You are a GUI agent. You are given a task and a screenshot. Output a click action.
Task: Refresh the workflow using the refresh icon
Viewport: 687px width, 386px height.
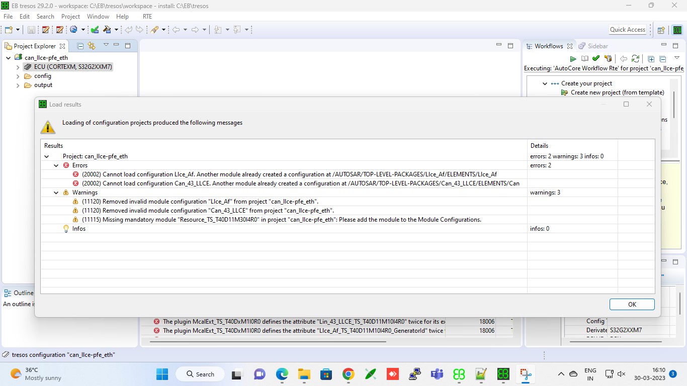click(x=636, y=58)
